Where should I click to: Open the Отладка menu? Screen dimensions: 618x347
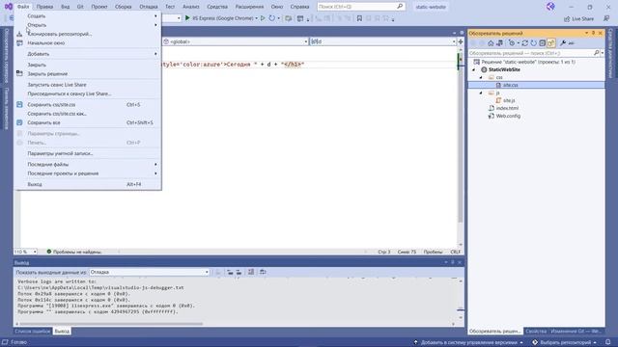click(149, 7)
